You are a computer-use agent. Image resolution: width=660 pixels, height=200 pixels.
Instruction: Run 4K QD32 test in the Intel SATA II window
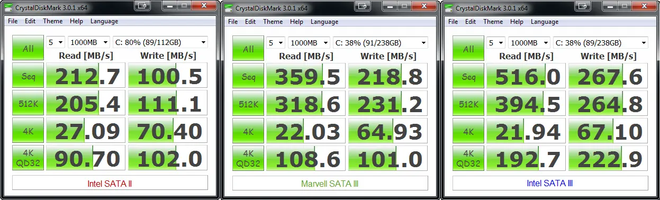28,158
